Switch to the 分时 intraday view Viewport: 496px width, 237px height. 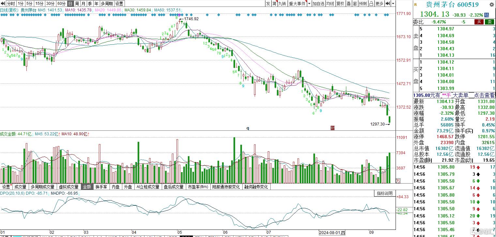pos(11,4)
